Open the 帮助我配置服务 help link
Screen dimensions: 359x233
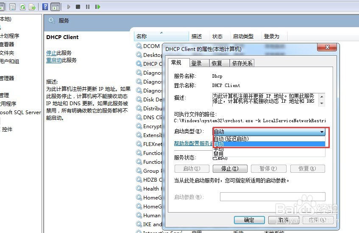[x=193, y=143]
